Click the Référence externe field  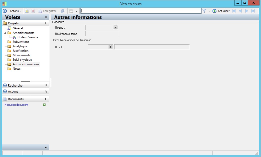pyautogui.click(x=101, y=34)
